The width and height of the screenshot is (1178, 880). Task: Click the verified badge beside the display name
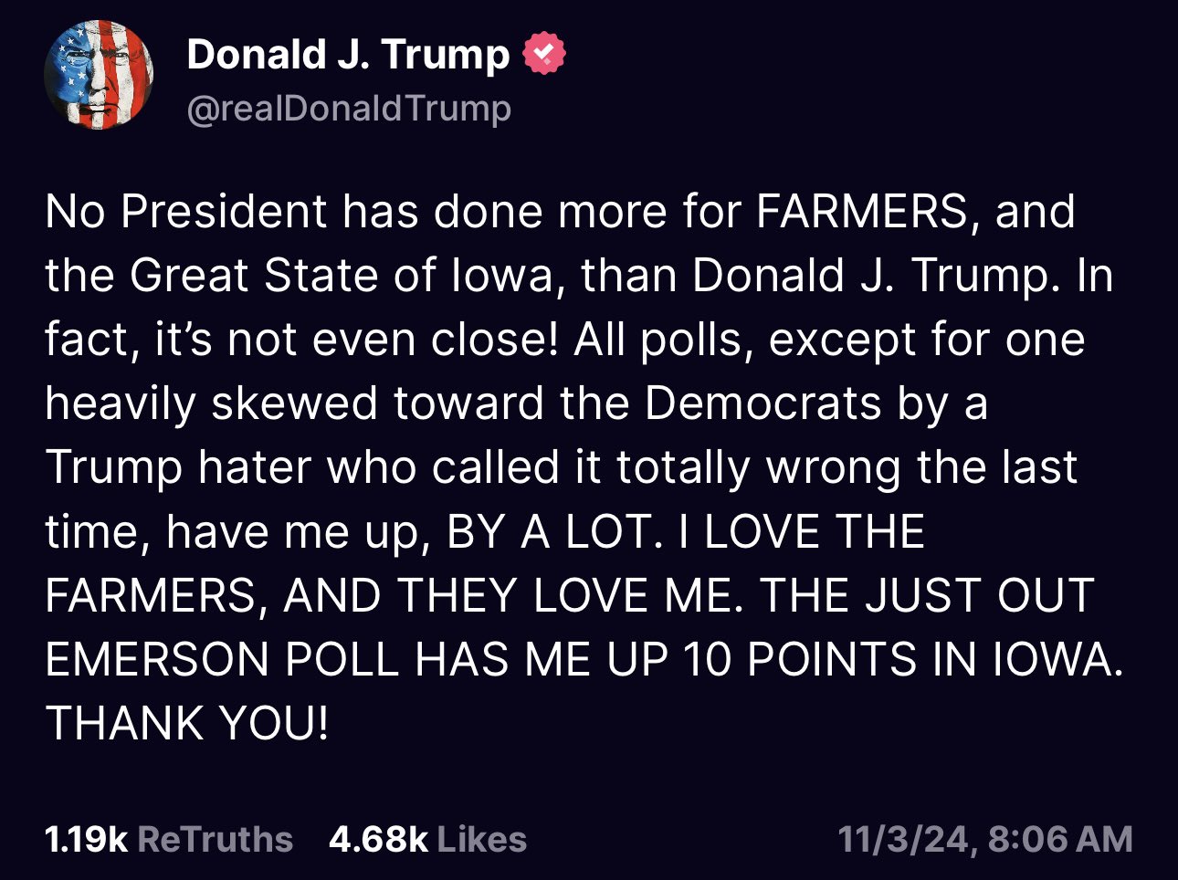click(x=544, y=55)
